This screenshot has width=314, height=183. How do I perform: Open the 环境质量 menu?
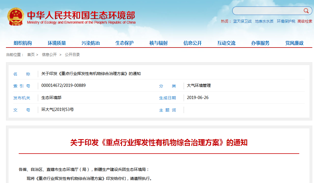click(x=57, y=43)
